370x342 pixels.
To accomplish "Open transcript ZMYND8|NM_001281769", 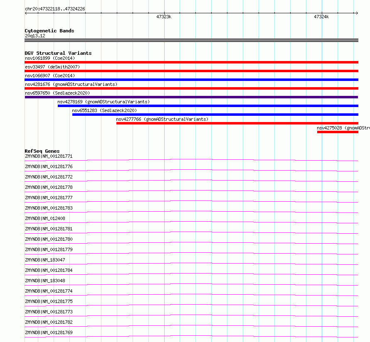I will point(49,332).
